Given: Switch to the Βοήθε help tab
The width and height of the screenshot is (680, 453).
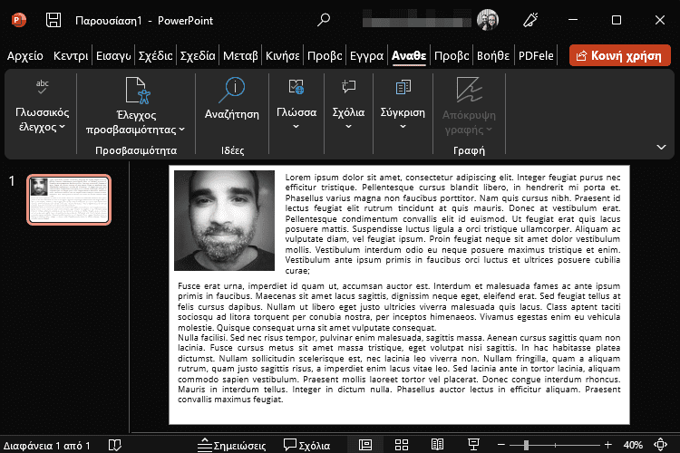Looking at the screenshot, I should pyautogui.click(x=493, y=56).
